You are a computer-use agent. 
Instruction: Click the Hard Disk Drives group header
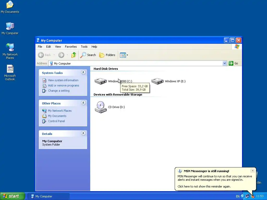click(x=106, y=69)
